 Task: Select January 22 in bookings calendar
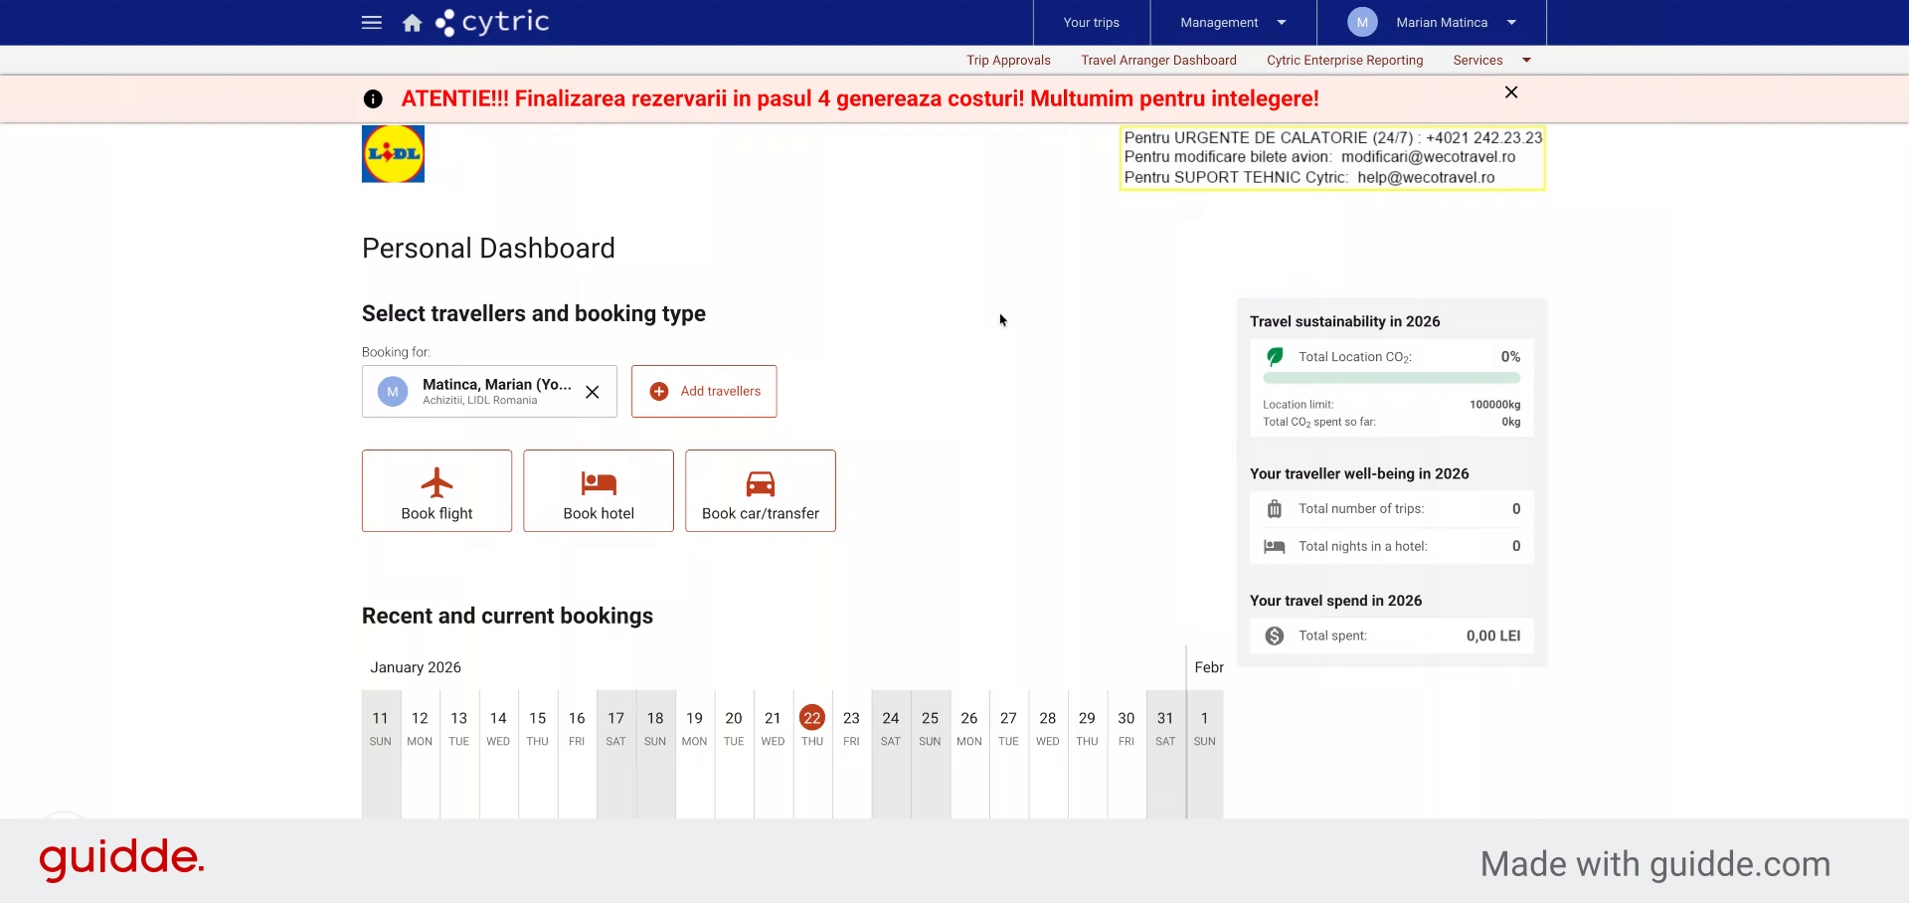coord(812,718)
